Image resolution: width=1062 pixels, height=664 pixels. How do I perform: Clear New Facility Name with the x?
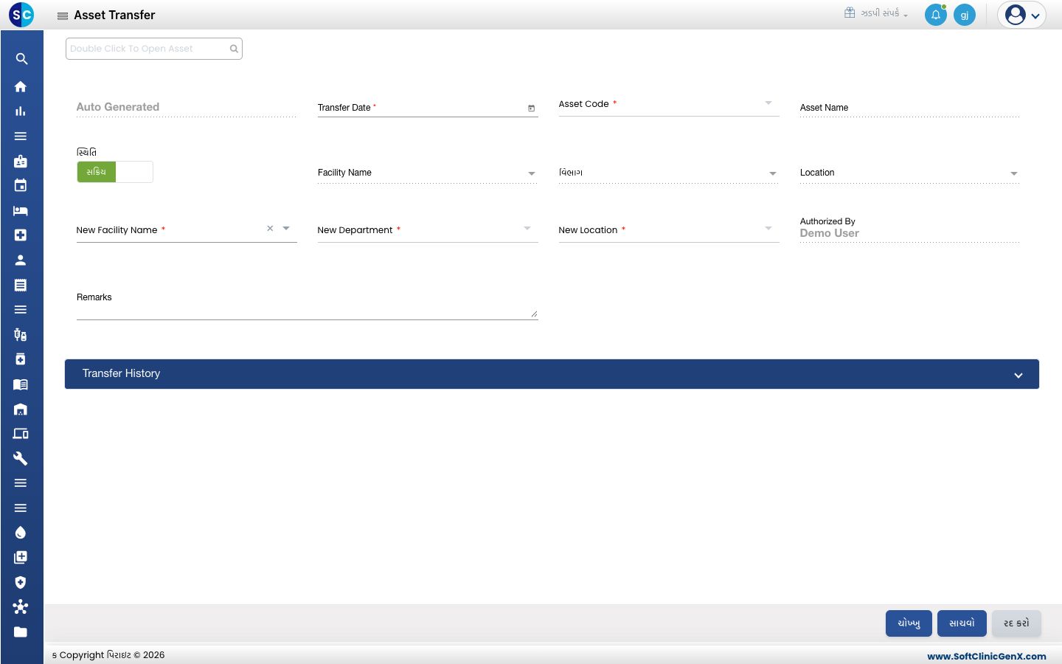270,229
